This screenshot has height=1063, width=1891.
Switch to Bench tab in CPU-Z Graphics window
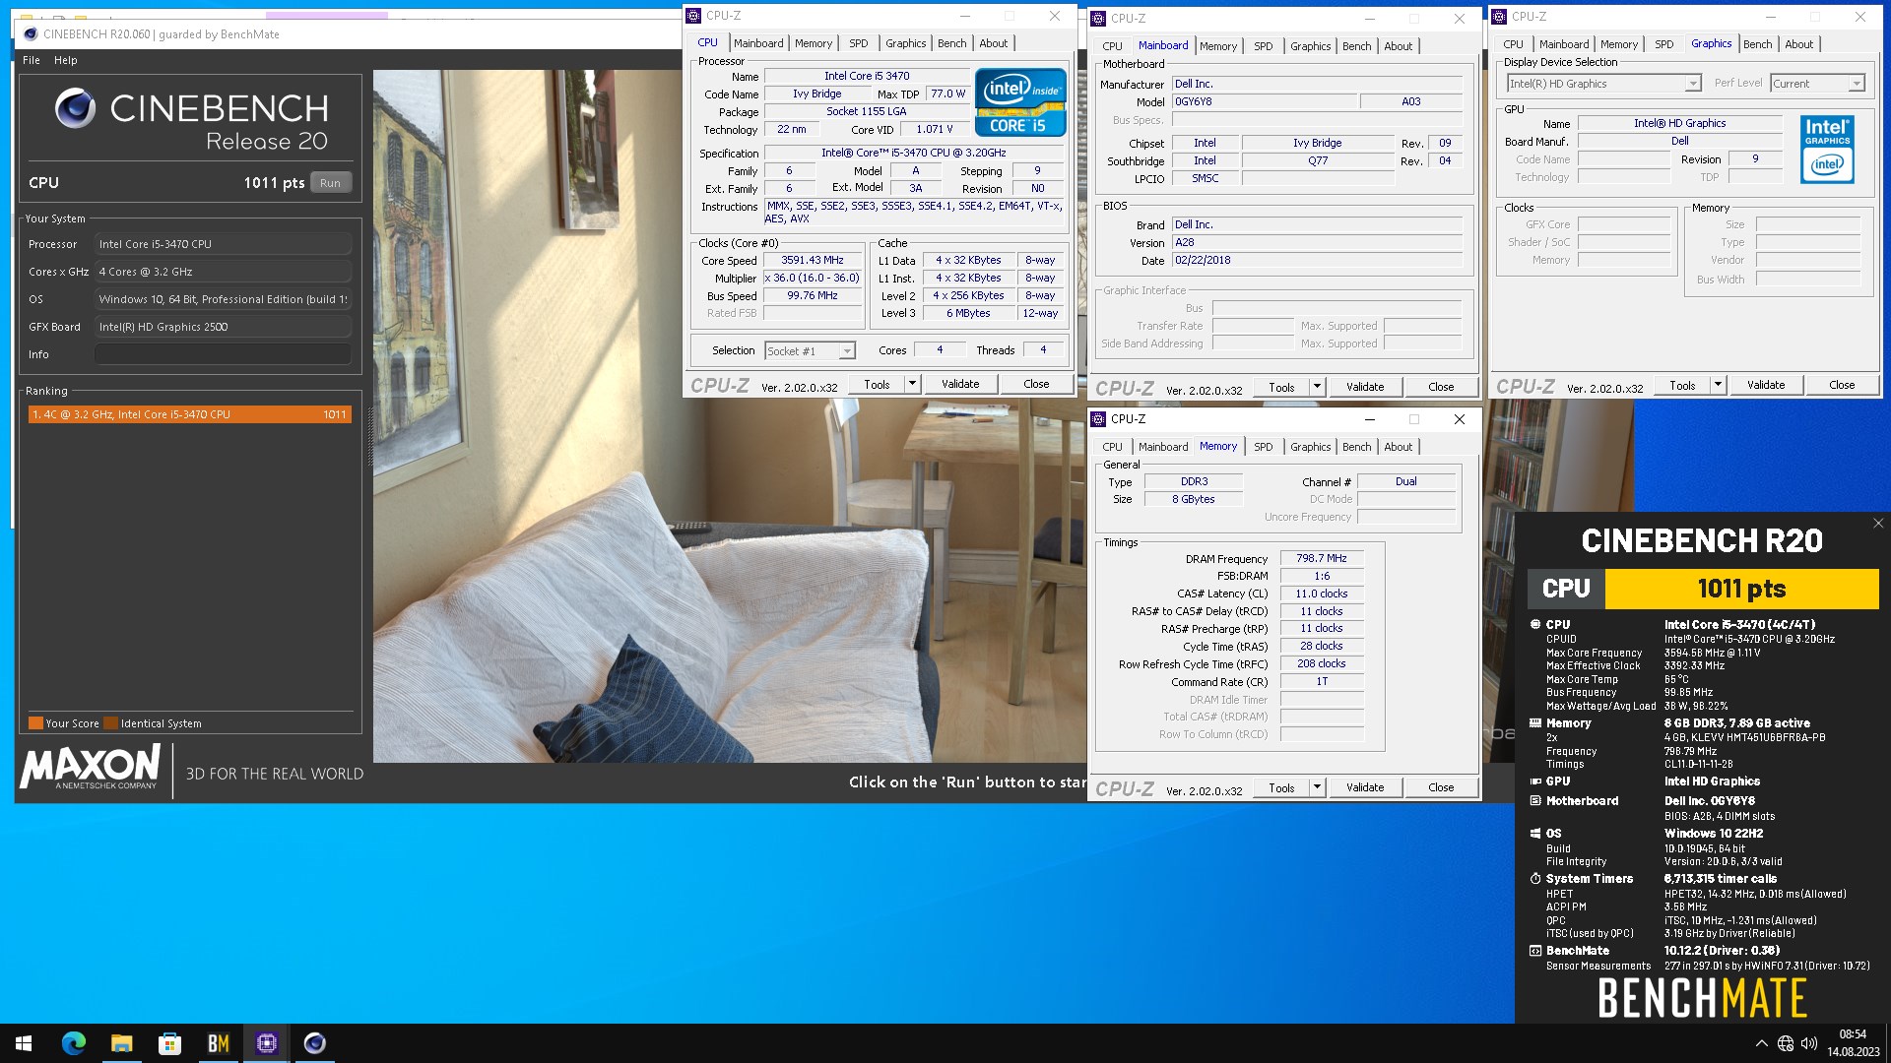pos(1757,44)
